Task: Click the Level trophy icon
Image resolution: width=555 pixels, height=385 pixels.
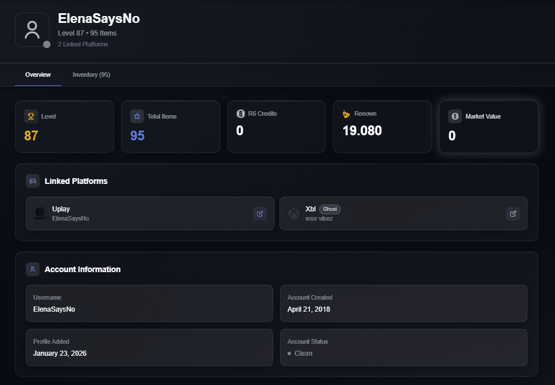Action: [31, 116]
